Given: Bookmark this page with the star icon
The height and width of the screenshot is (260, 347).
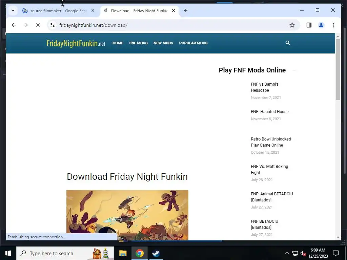Looking at the screenshot, I should pos(292,25).
